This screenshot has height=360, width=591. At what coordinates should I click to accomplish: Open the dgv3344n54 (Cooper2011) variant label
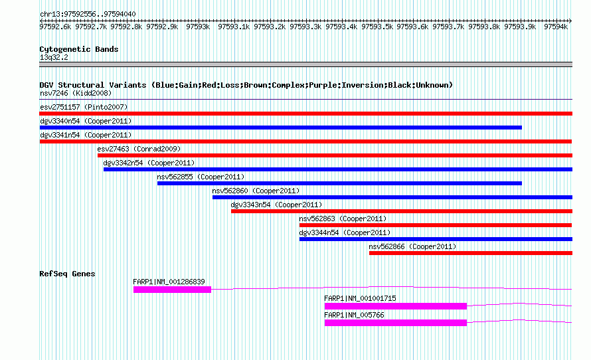coord(345,232)
